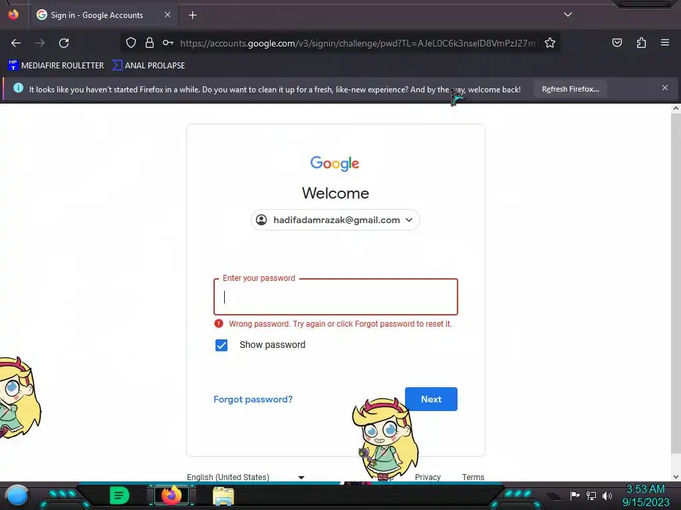
Task: Click the padlock site security icon
Action: tap(150, 42)
